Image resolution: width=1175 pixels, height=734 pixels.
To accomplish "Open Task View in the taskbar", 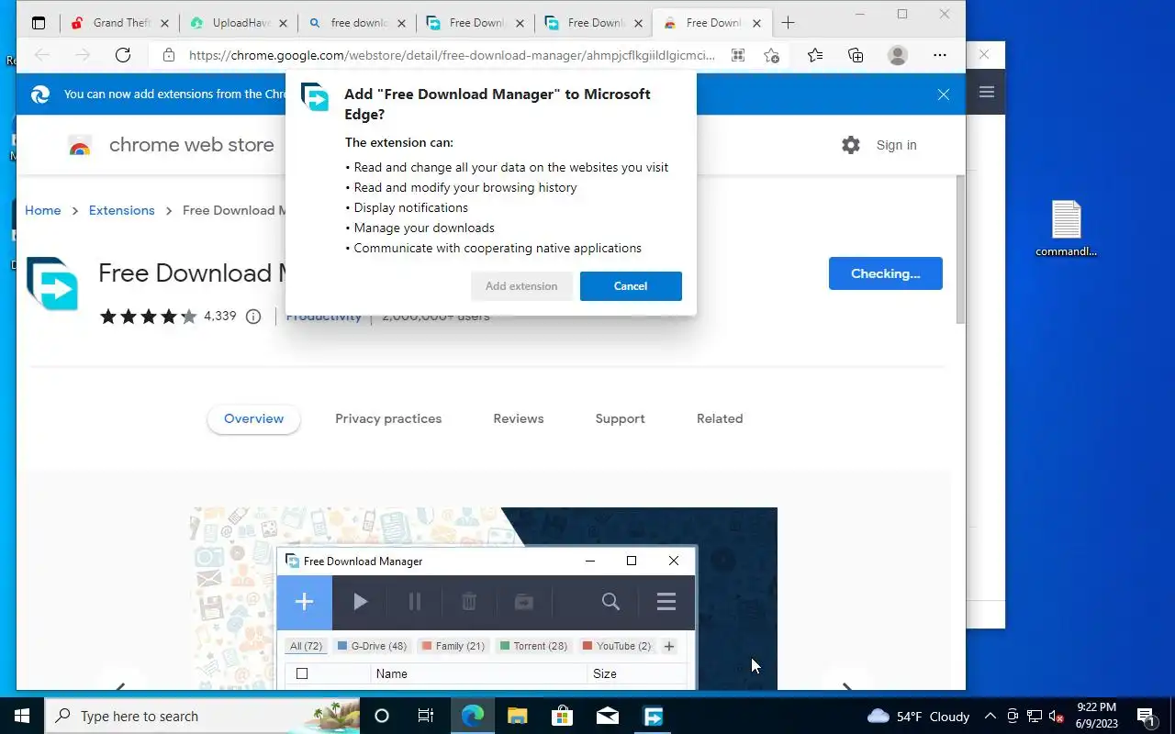I will [x=426, y=716].
